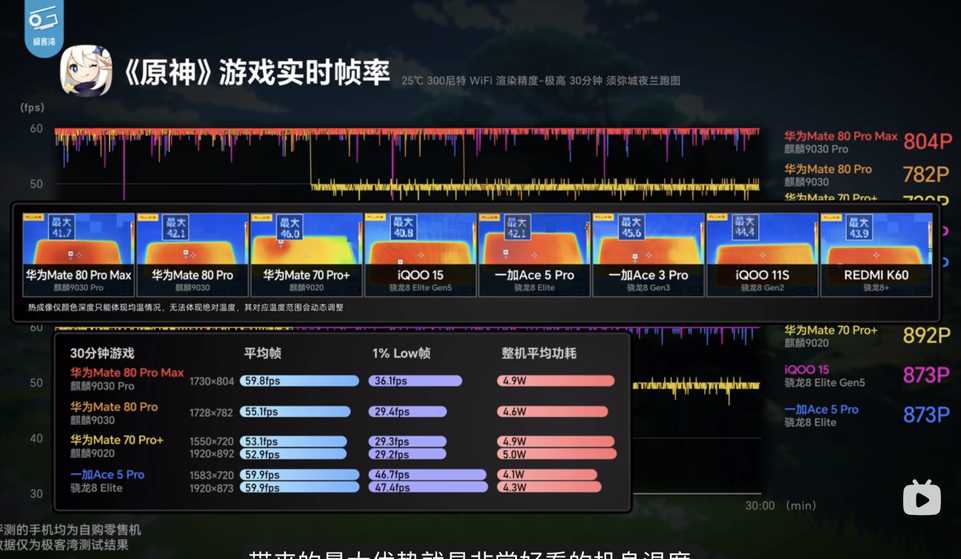Click the 59.9fps bar in the 1920×873 row
The width and height of the screenshot is (961, 559).
[x=300, y=488]
